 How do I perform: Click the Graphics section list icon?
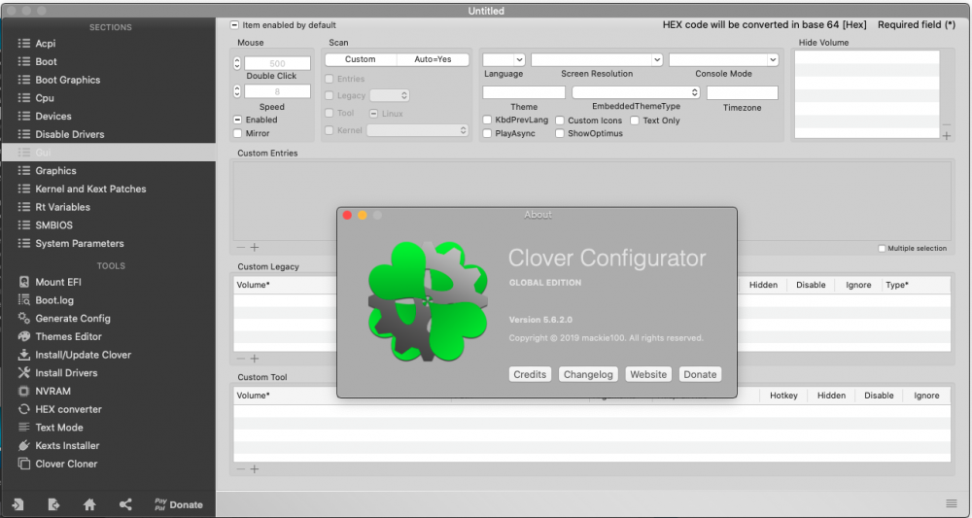[x=24, y=170]
